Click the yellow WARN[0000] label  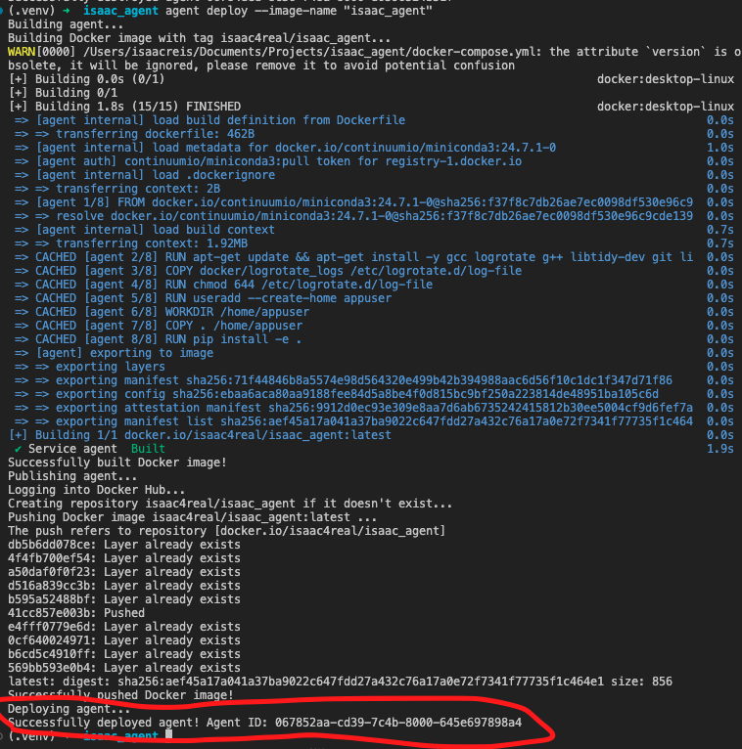[41, 52]
